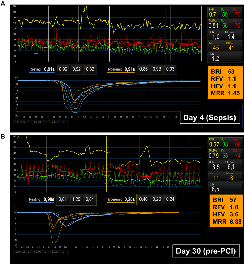This screenshot has height=264, width=244.
Task: Click the yellow FFR cursor line in Day 30 trace
Action: (189, 164)
